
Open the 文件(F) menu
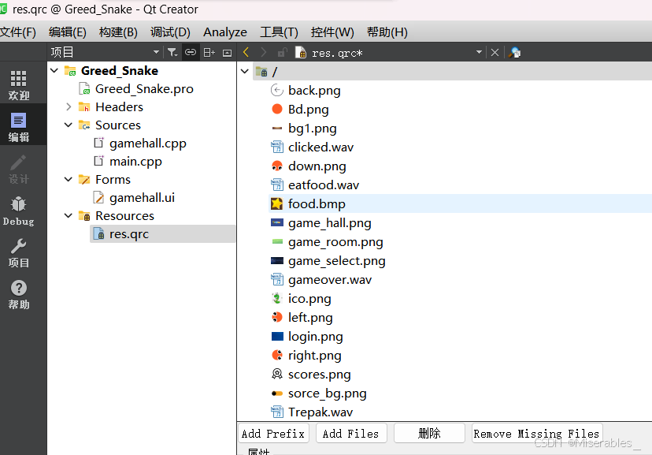click(x=18, y=32)
